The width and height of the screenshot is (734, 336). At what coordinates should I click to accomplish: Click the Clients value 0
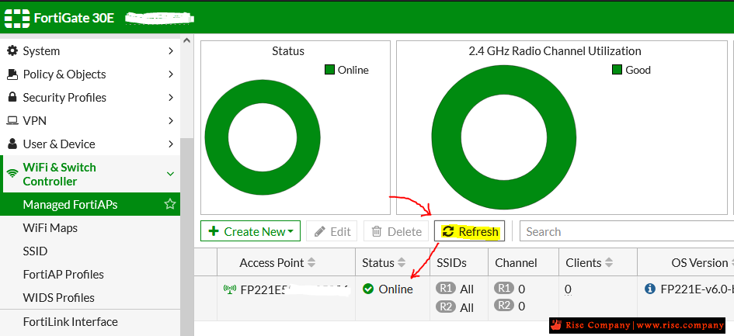click(568, 289)
